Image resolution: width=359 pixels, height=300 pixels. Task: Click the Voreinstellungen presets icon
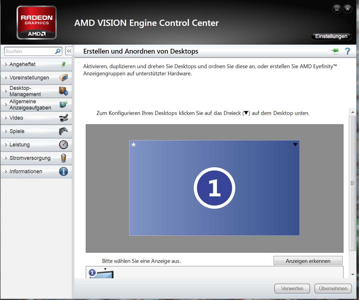[x=63, y=78]
